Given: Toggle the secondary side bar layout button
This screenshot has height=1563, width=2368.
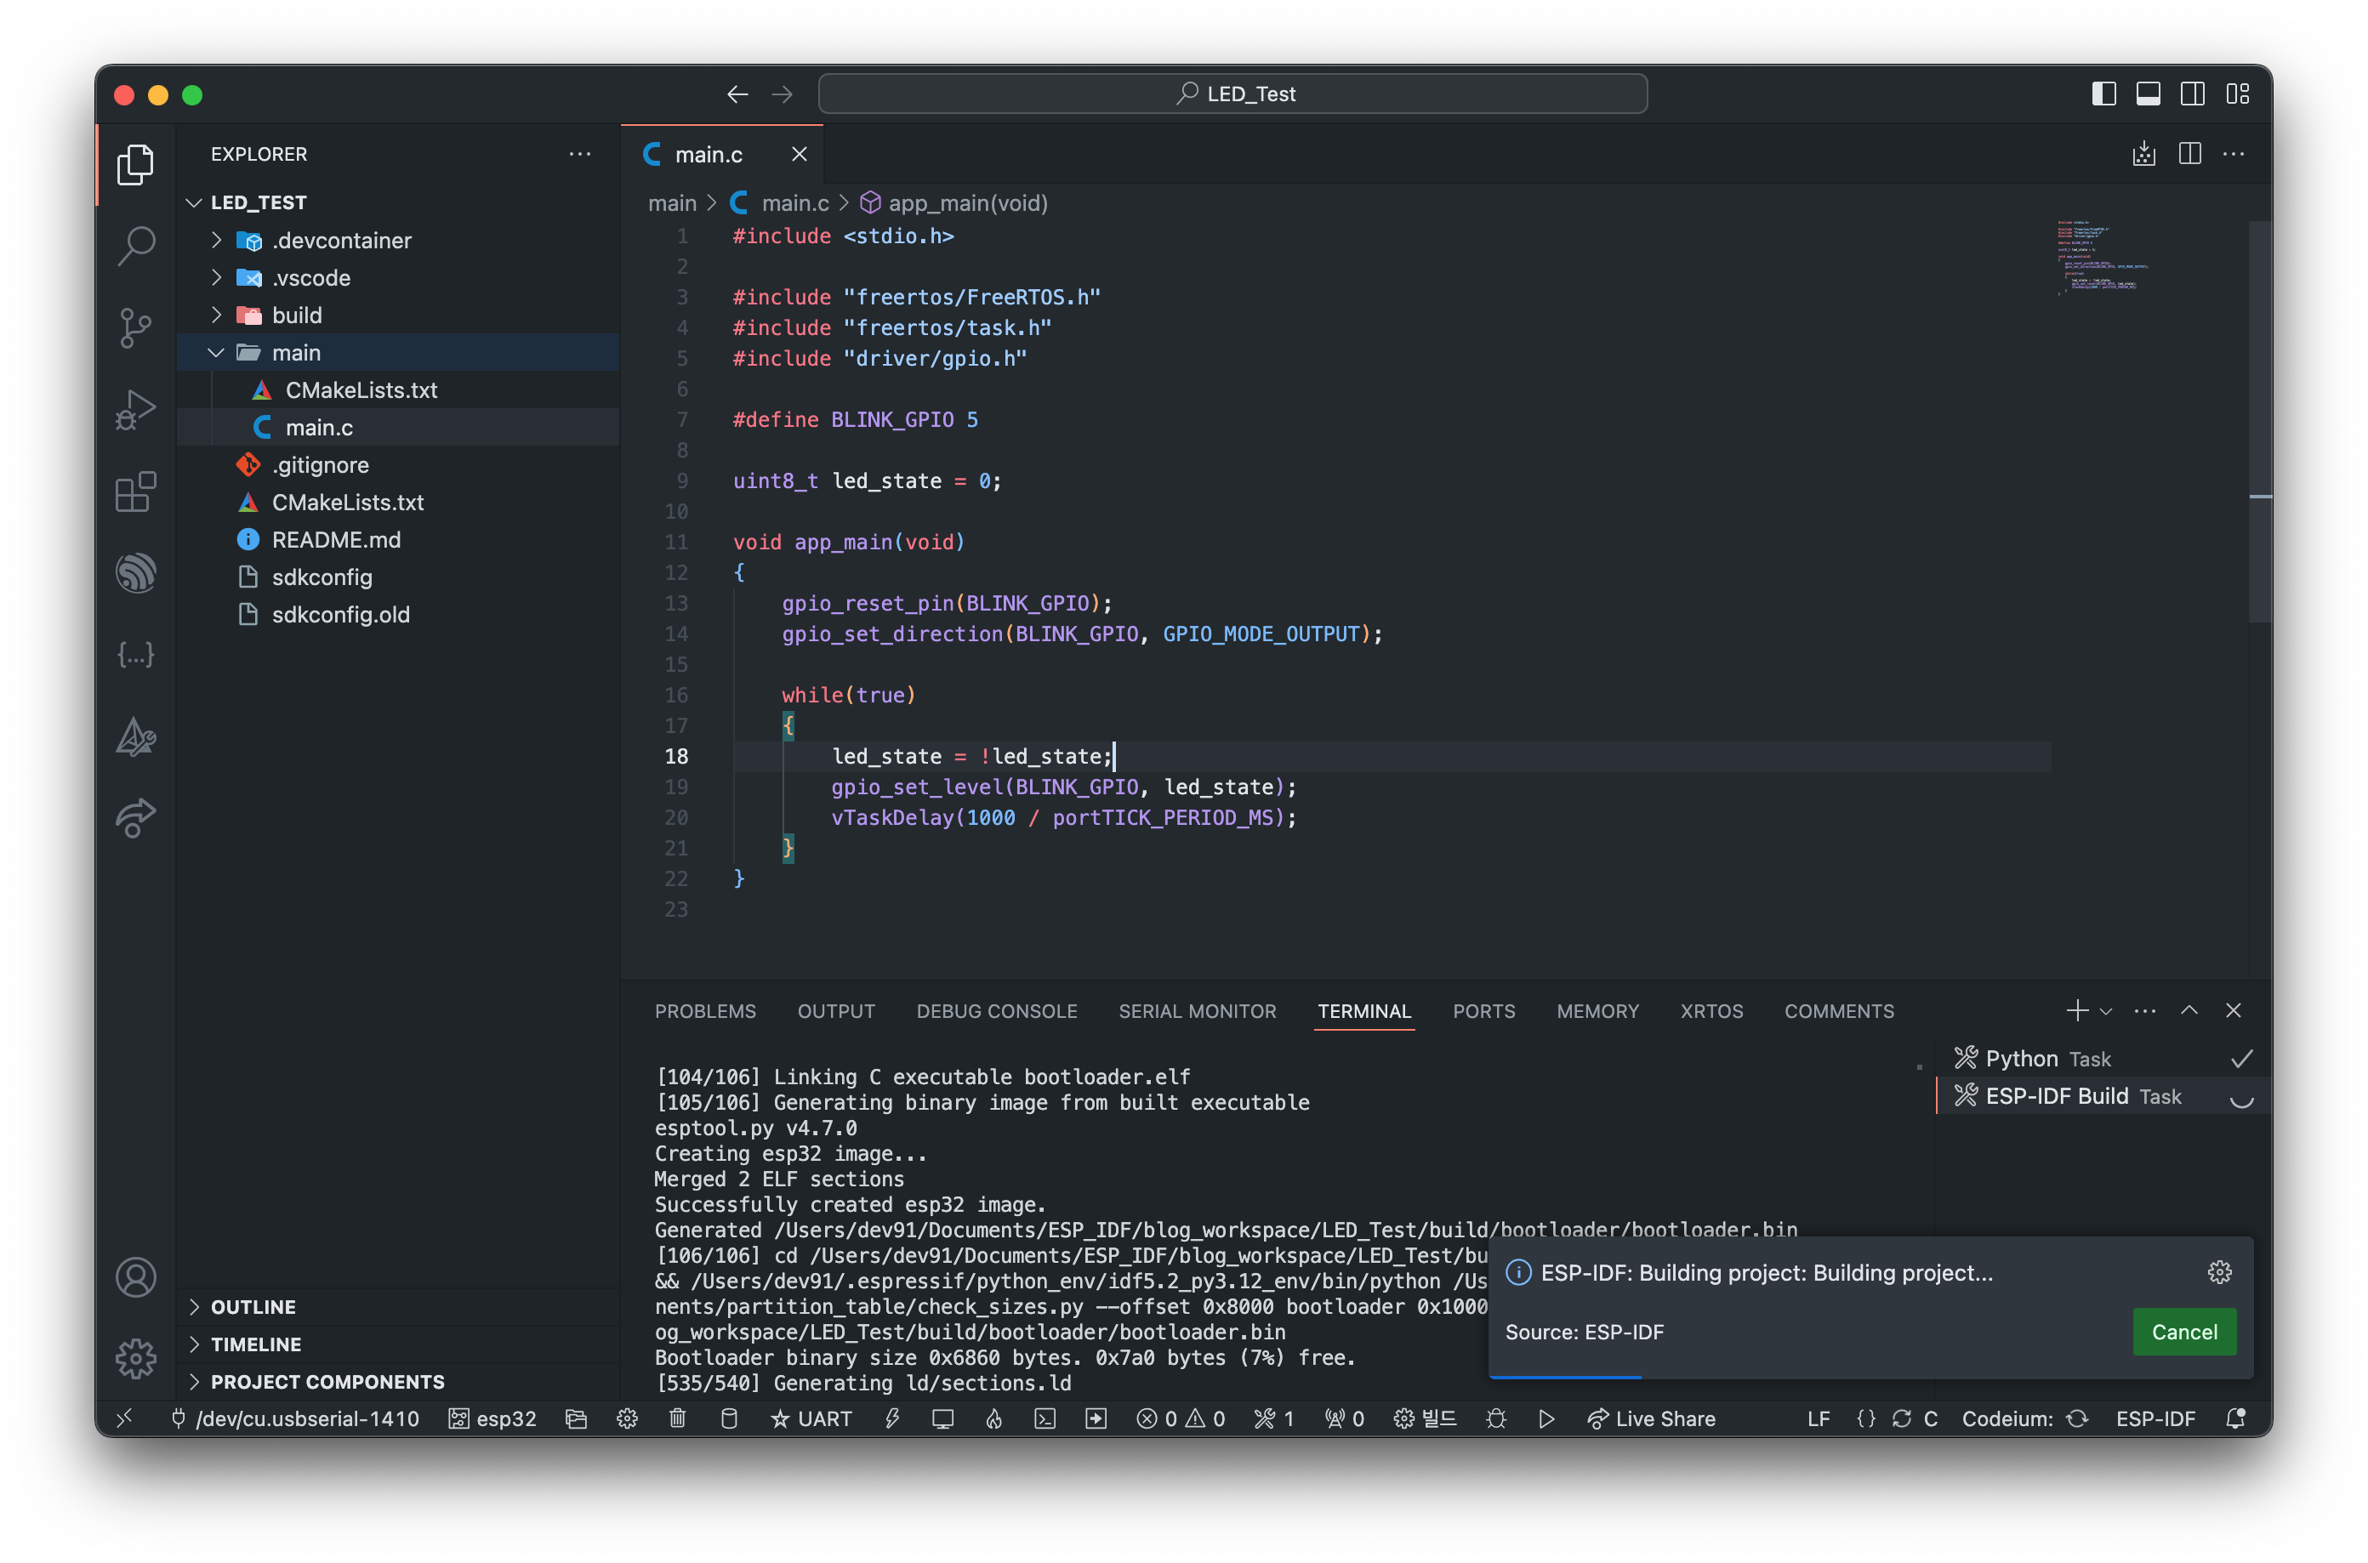Looking at the screenshot, I should (x=2193, y=94).
